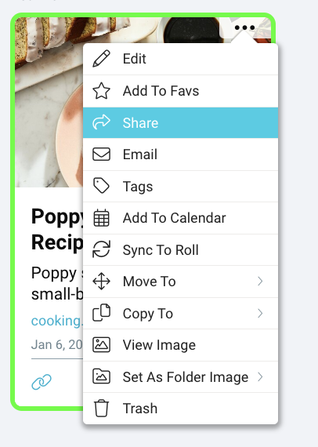Click the blue chain link icon

point(42,382)
